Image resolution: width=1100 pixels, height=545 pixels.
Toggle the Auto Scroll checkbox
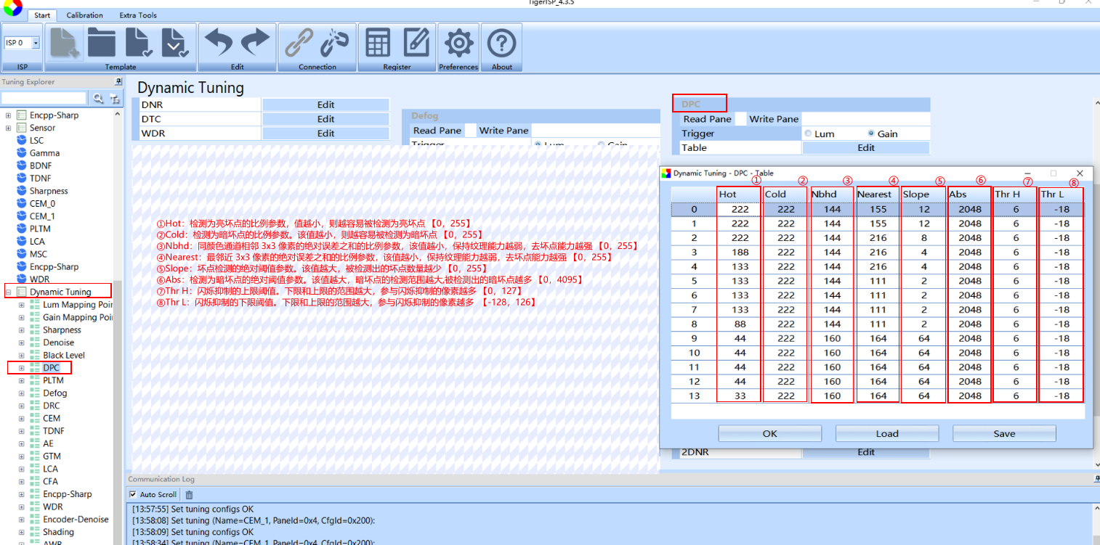[132, 494]
